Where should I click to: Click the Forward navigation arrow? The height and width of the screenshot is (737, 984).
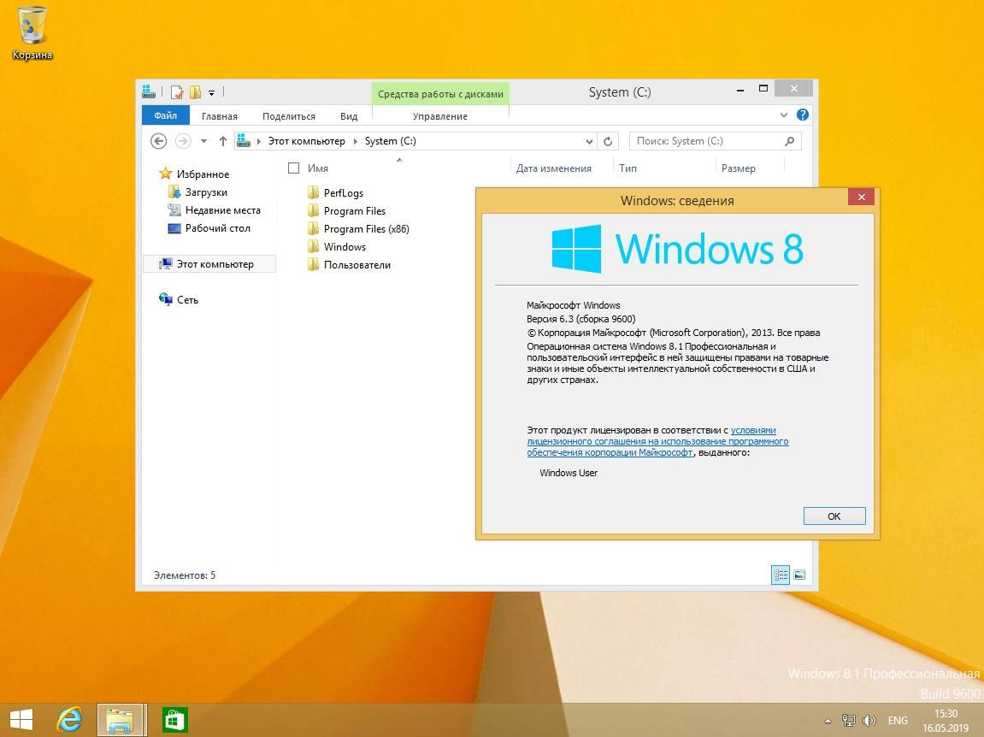coord(183,141)
